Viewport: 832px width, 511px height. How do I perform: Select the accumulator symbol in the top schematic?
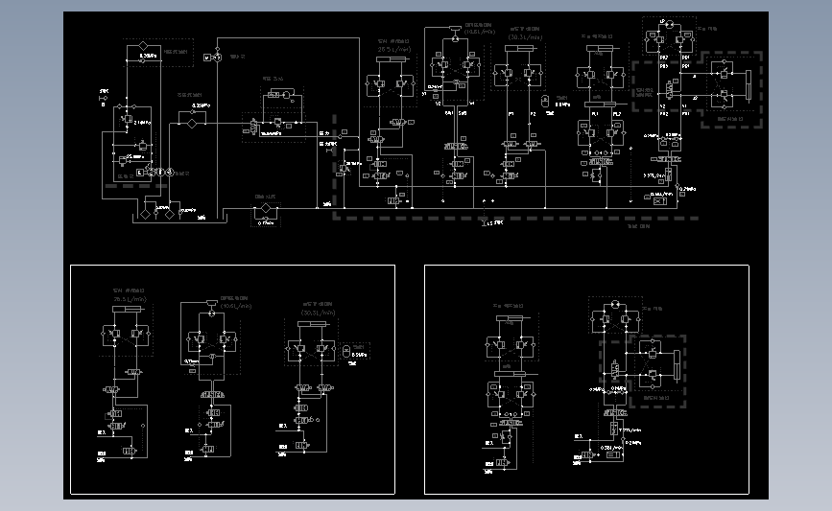(x=544, y=101)
